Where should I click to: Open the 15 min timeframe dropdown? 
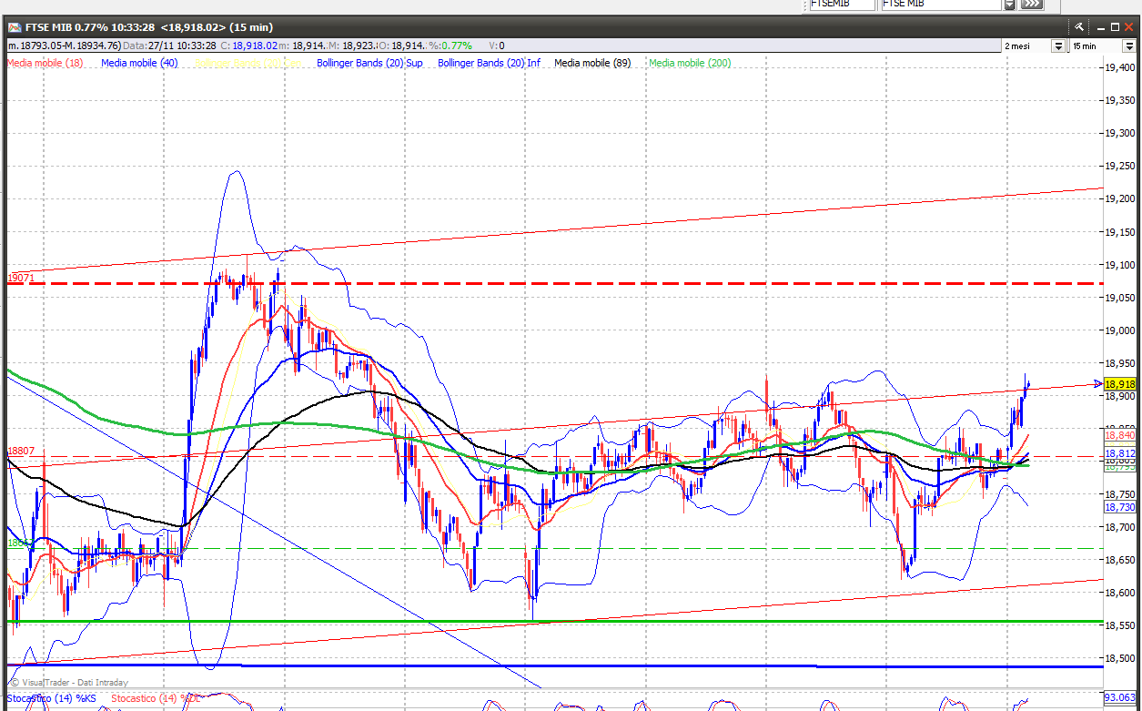[1129, 46]
